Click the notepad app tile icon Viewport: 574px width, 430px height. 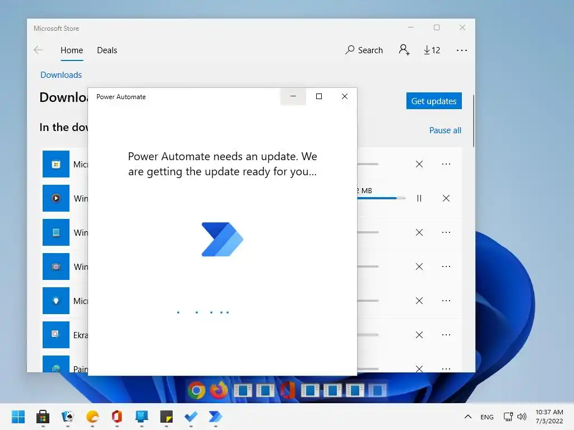(x=56, y=232)
